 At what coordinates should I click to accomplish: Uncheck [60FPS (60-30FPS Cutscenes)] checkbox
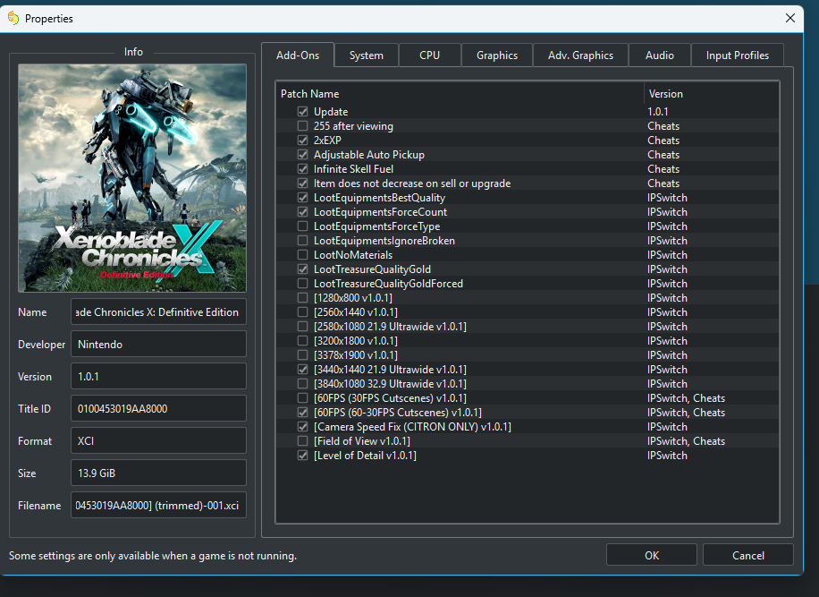tap(302, 413)
